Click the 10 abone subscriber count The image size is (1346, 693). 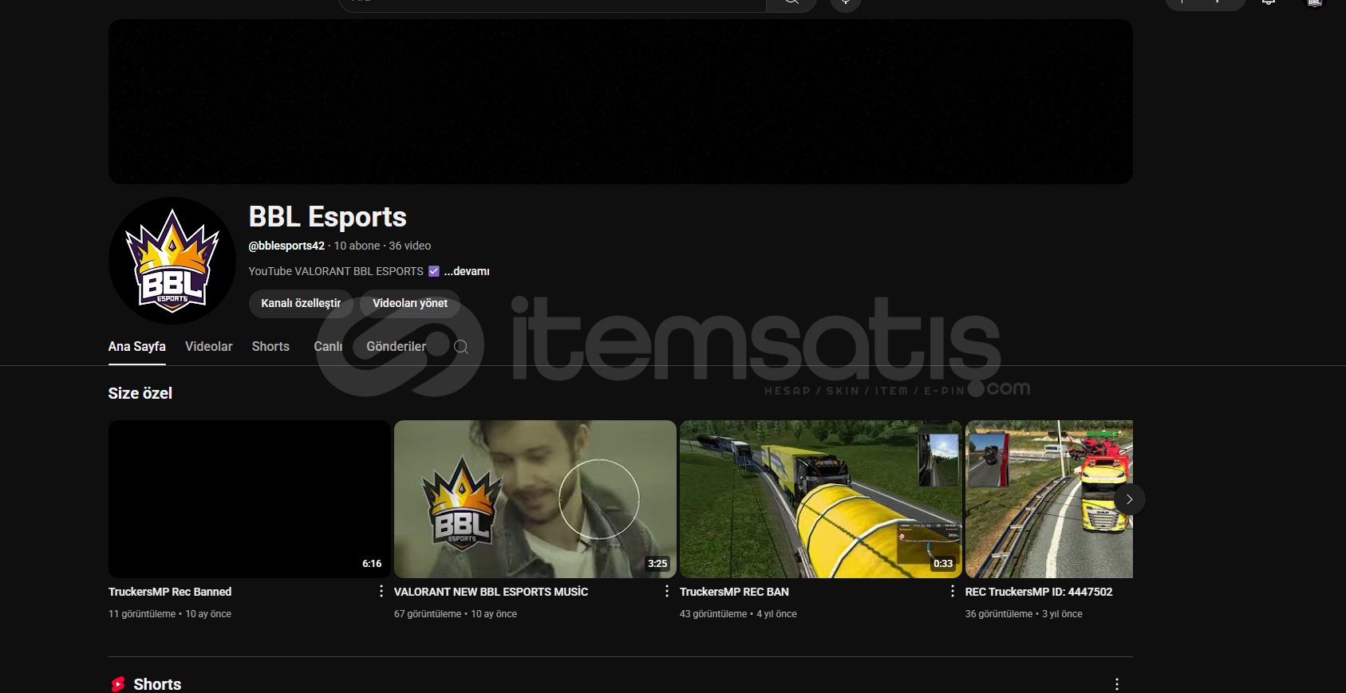pyautogui.click(x=357, y=246)
